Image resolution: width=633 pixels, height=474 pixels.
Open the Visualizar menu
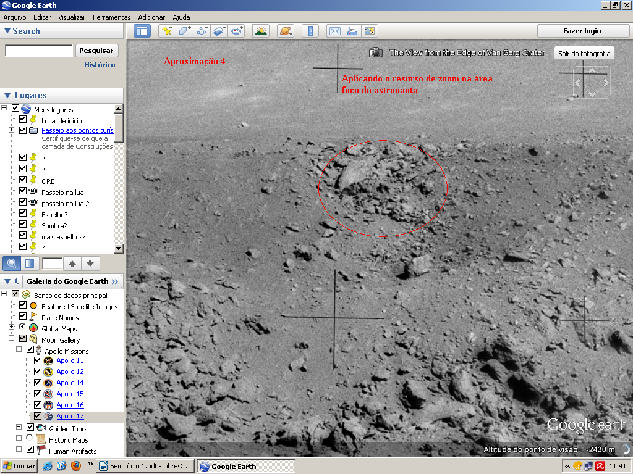tap(72, 17)
